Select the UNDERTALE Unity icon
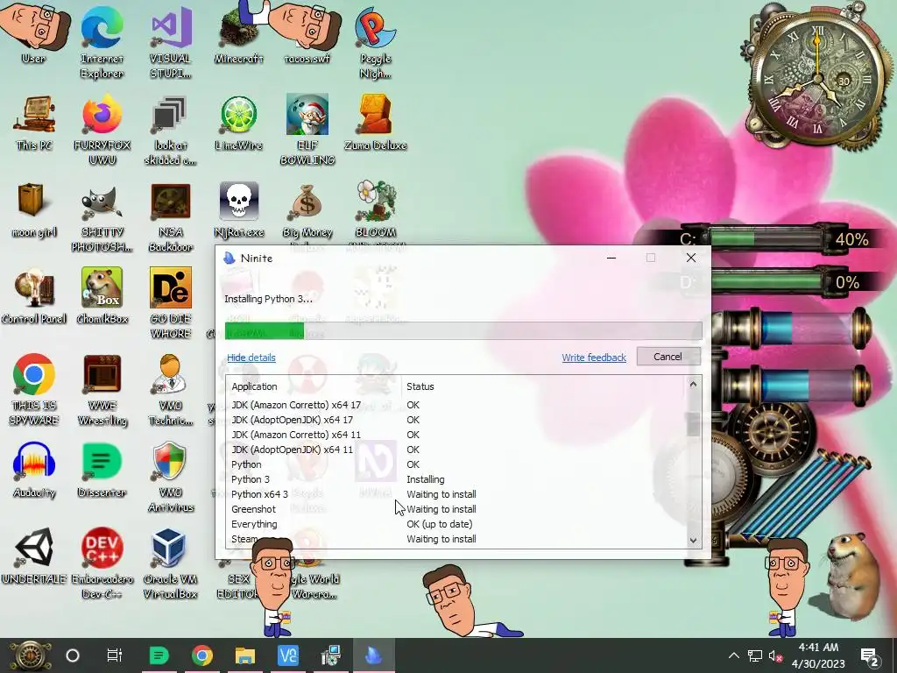 (x=34, y=556)
